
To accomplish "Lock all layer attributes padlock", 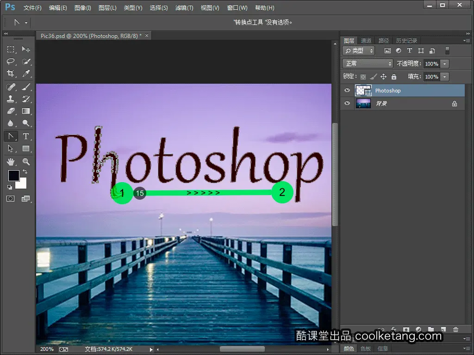I will click(393, 77).
